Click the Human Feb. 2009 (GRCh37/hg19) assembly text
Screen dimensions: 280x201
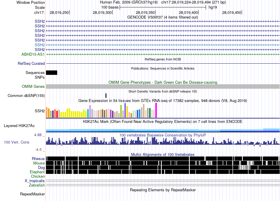tap(129, 2)
